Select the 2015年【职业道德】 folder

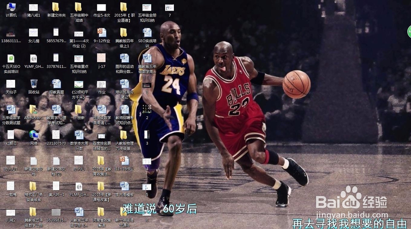tap(124, 7)
